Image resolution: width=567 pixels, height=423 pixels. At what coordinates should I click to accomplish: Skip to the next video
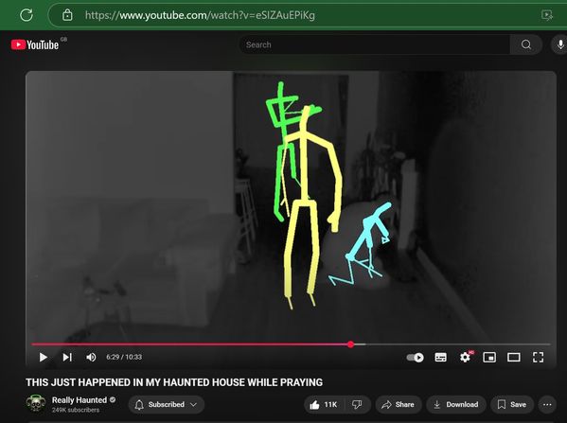tap(67, 357)
